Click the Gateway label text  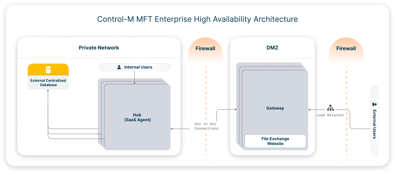[x=275, y=108]
